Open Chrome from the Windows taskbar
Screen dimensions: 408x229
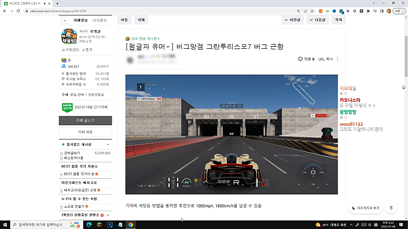pos(131,224)
